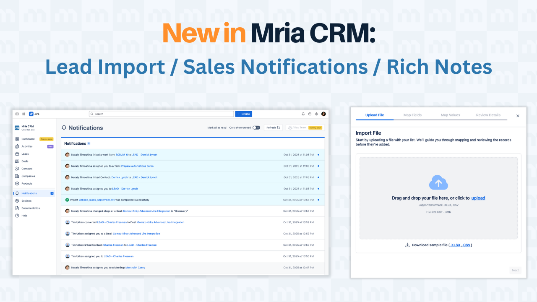Switch to the Map Values step tab
The width and height of the screenshot is (537, 302).
[x=450, y=115]
